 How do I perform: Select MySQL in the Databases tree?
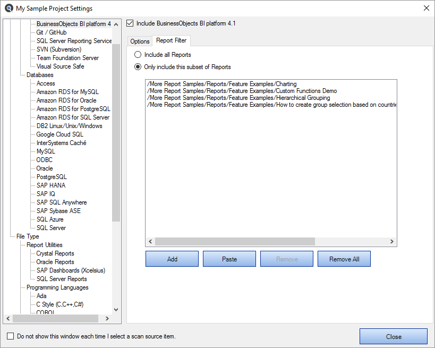[x=46, y=151]
